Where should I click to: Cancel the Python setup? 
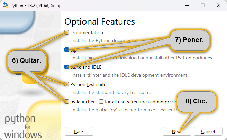(208, 131)
